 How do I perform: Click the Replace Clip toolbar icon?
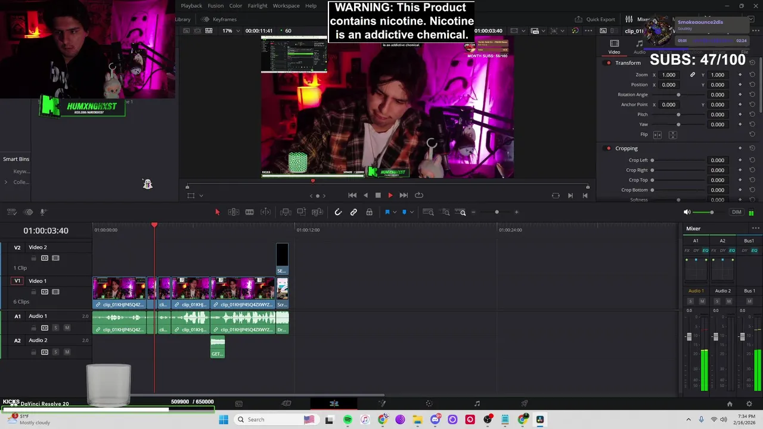tap(317, 212)
